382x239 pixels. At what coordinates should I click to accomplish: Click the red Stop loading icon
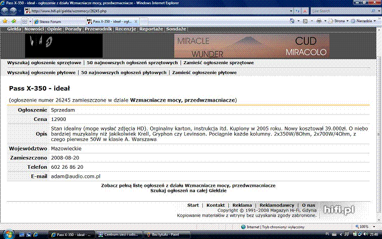pyautogui.click(x=305, y=11)
